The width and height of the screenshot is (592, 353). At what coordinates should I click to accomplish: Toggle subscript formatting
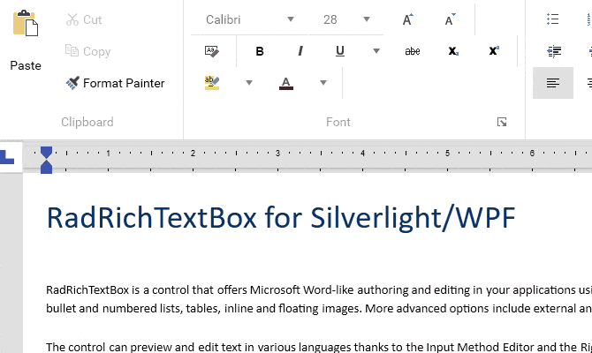[453, 51]
